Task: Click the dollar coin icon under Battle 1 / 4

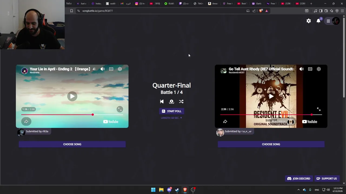Action: point(171,102)
